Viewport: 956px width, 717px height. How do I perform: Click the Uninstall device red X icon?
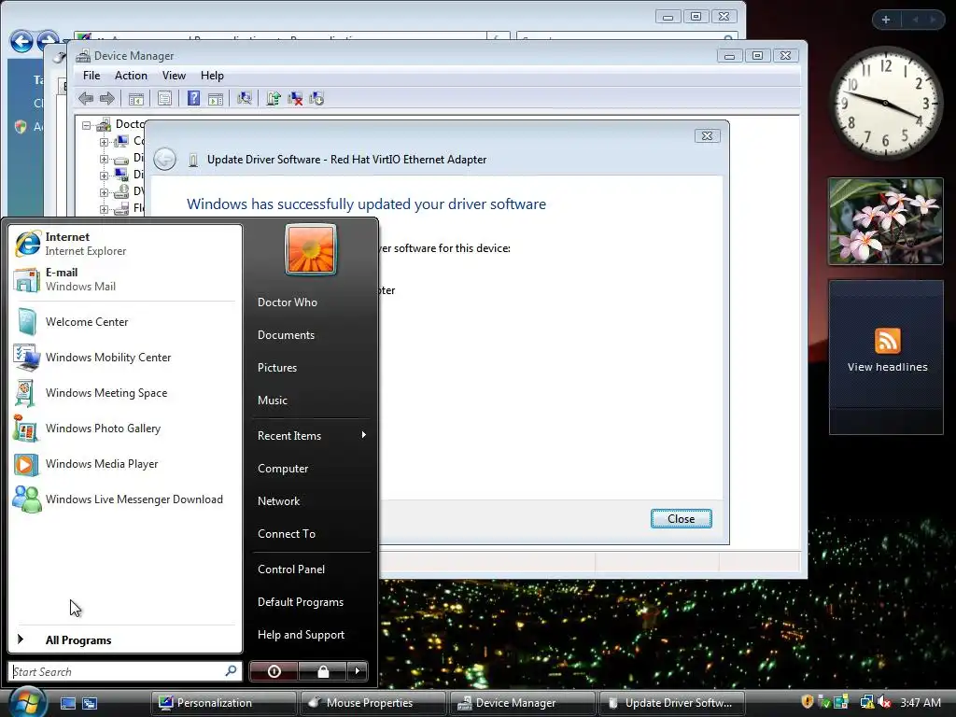(295, 98)
